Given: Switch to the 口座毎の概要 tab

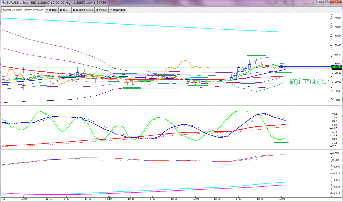Looking at the screenshot, I should (x=118, y=10).
